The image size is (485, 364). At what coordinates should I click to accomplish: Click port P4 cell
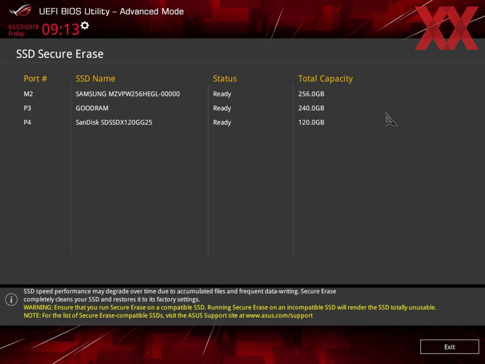27,122
